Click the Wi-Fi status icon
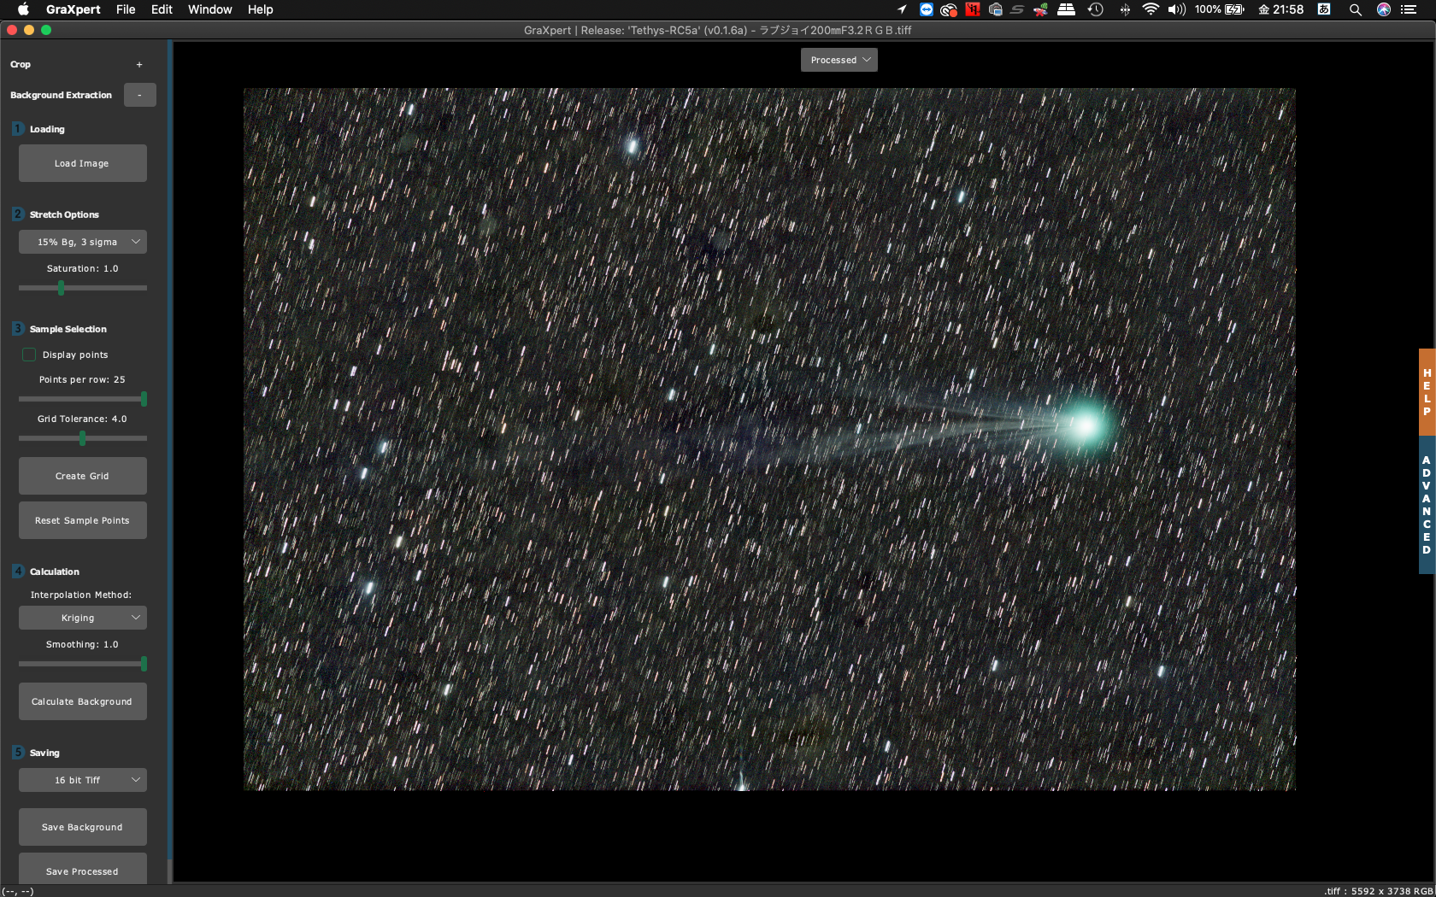The height and width of the screenshot is (897, 1436). [x=1151, y=9]
